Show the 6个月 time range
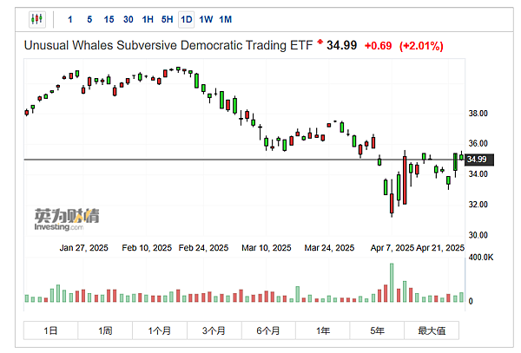Image resolution: width=521 pixels, height=353 pixels. click(268, 330)
